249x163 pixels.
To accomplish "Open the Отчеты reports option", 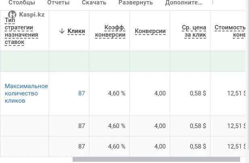I will [x=58, y=2].
